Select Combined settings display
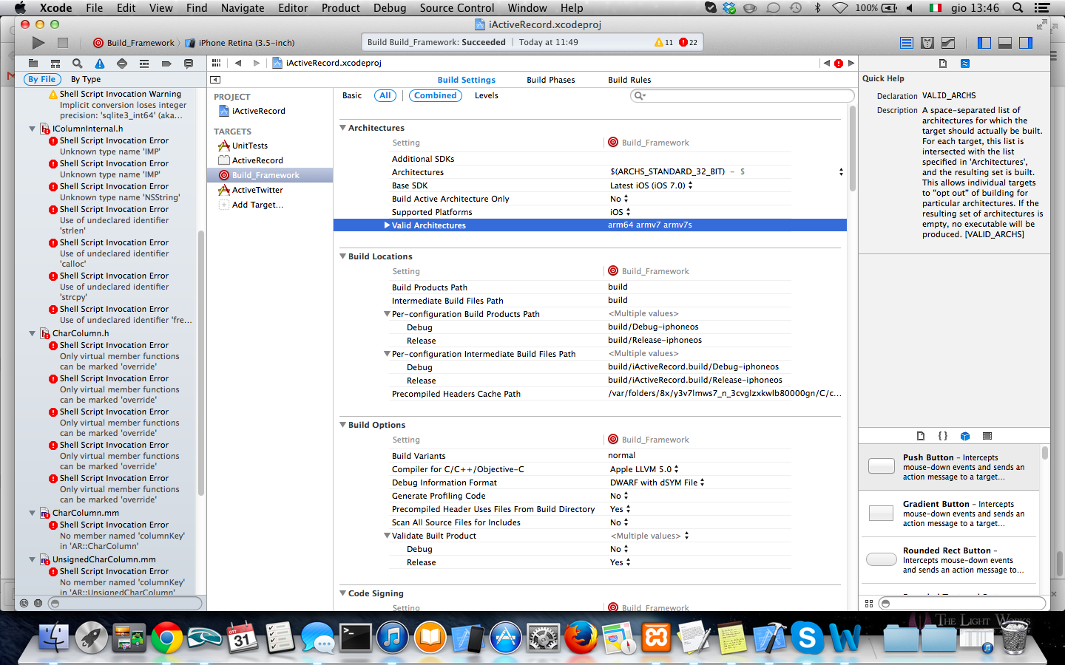This screenshot has width=1065, height=665. pos(436,95)
